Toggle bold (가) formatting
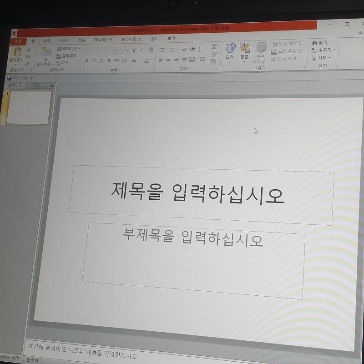The height and width of the screenshot is (364, 364). pos(87,61)
